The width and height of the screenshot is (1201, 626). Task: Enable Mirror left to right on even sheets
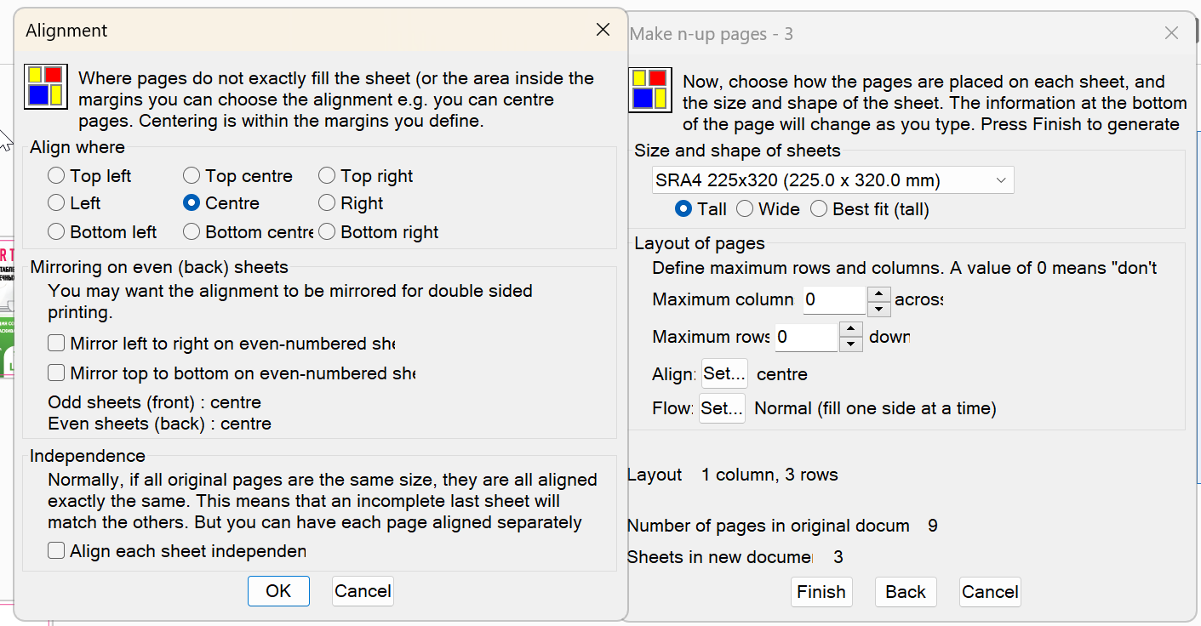[56, 344]
